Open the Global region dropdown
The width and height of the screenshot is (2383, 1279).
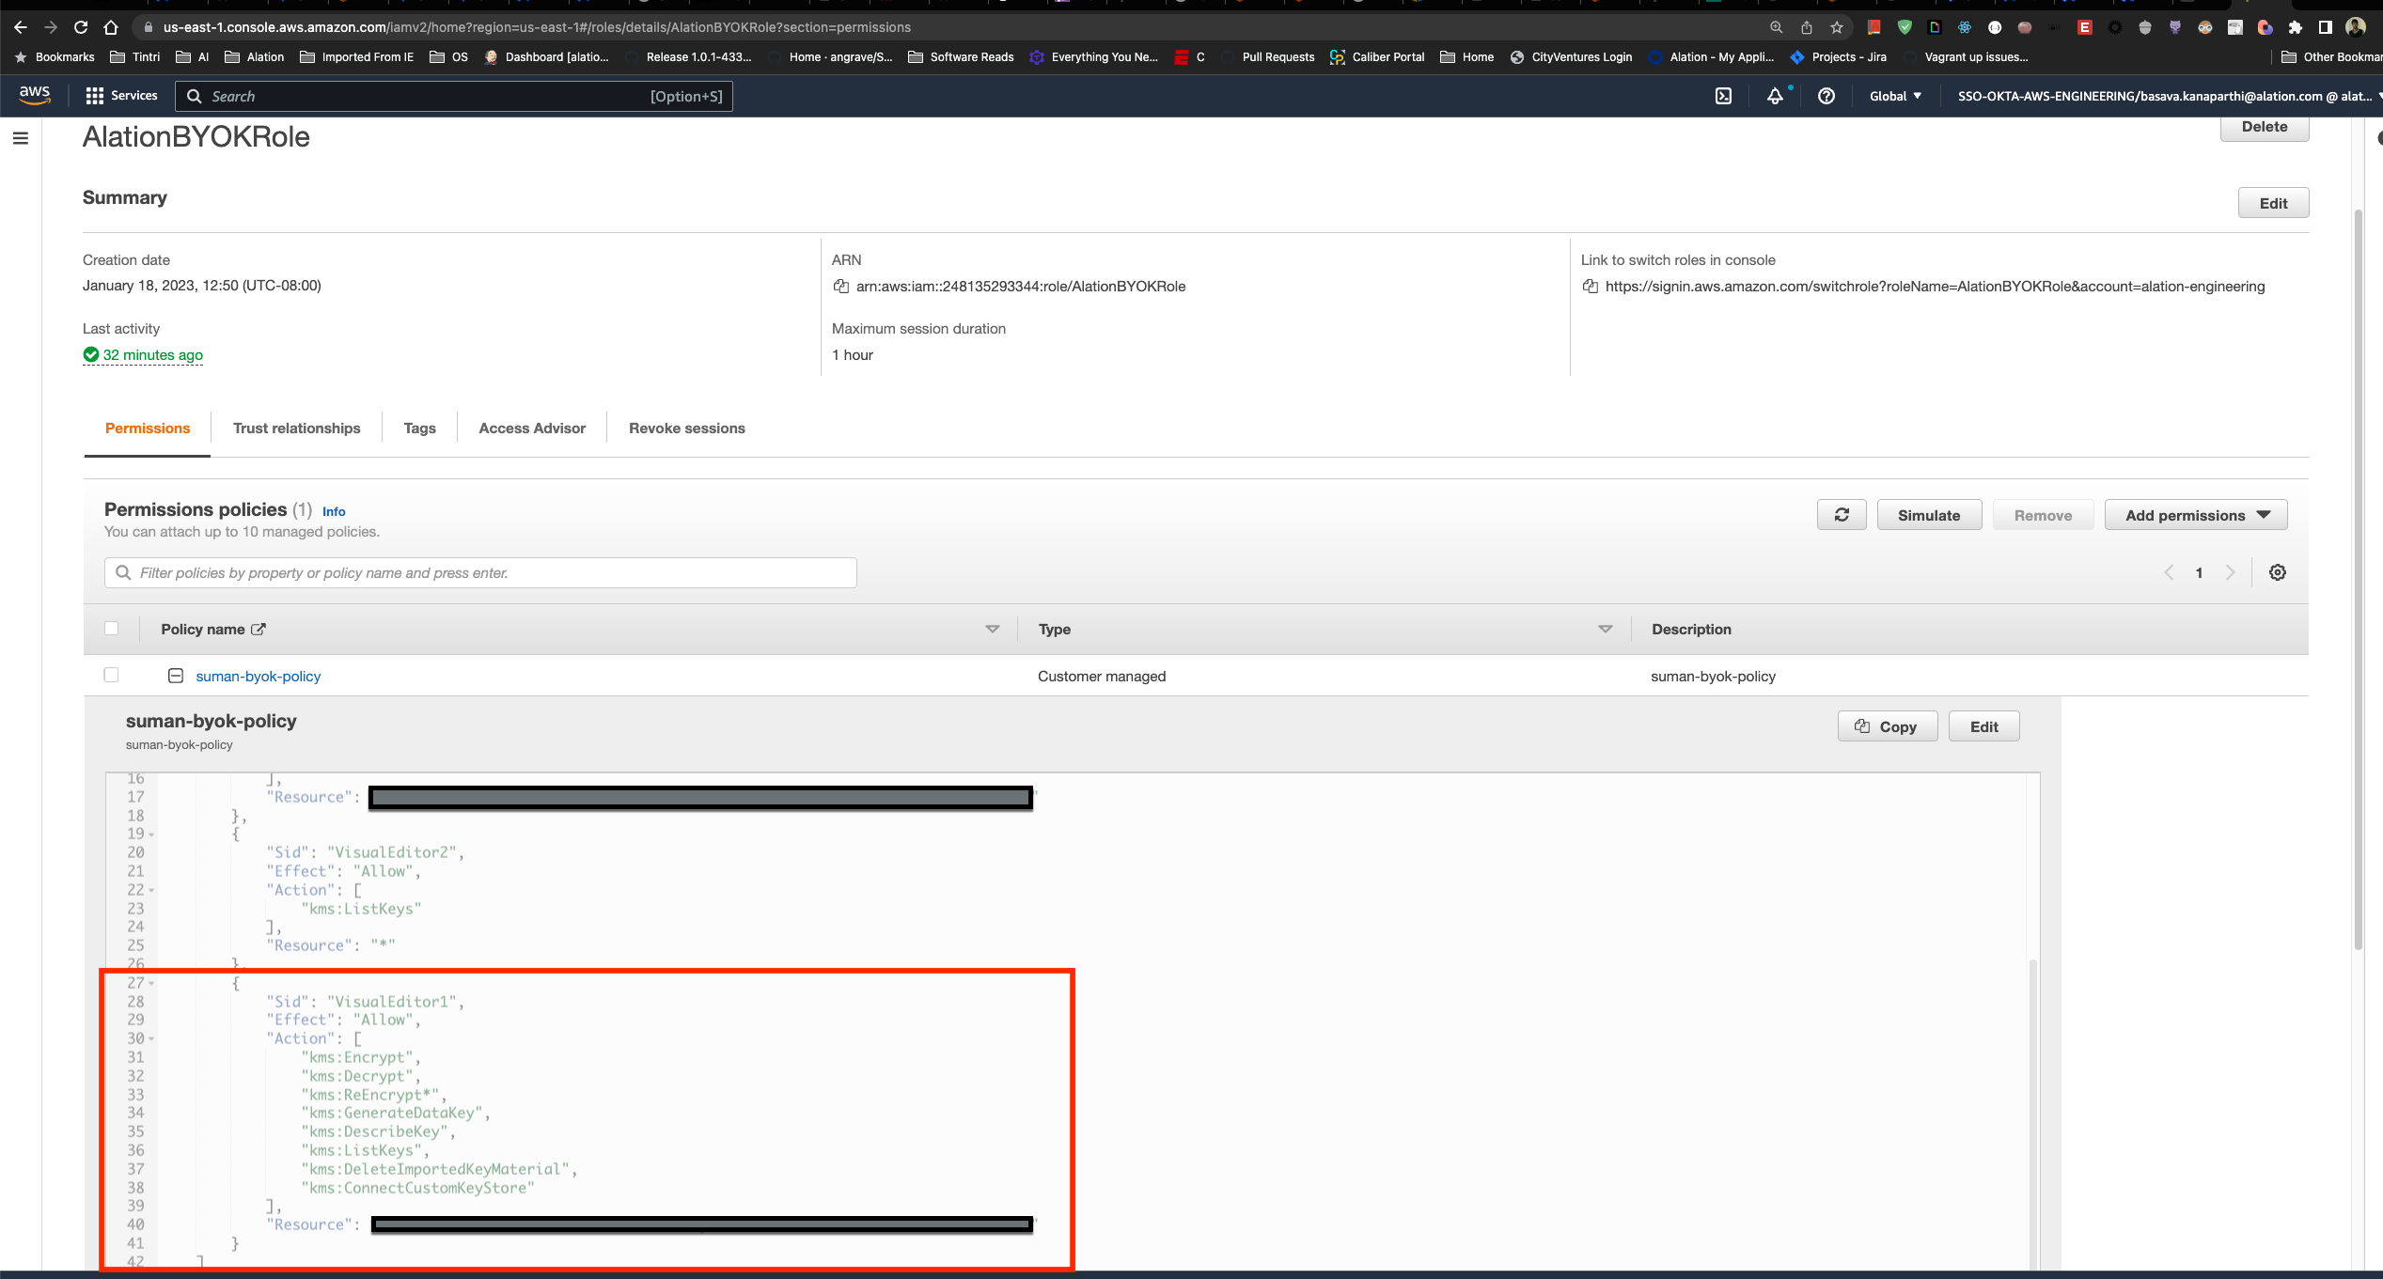tap(1895, 96)
